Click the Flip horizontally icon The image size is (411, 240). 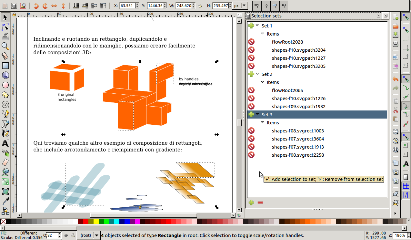(x=54, y=5)
